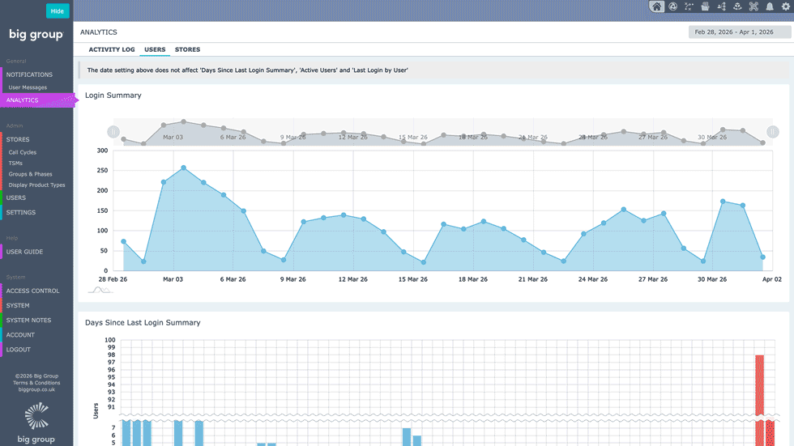Open the 3D box rotate icon
Screen dimensions: 794x446
pos(738,6)
